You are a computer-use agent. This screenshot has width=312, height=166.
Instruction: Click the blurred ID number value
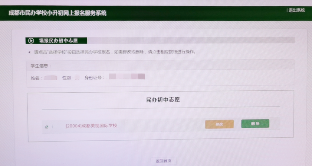coord(127,76)
